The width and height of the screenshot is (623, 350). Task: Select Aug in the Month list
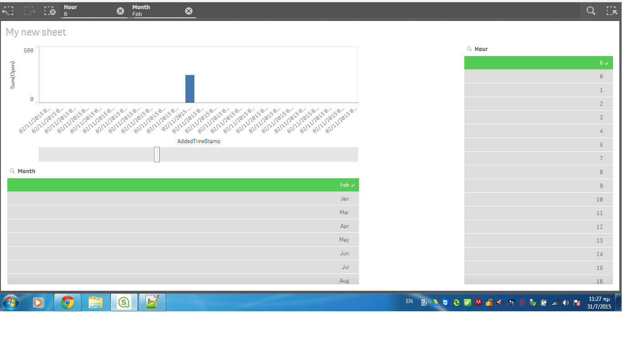click(183, 279)
